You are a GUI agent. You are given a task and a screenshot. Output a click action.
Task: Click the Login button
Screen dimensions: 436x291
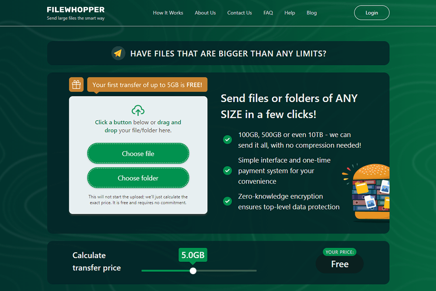pos(372,13)
